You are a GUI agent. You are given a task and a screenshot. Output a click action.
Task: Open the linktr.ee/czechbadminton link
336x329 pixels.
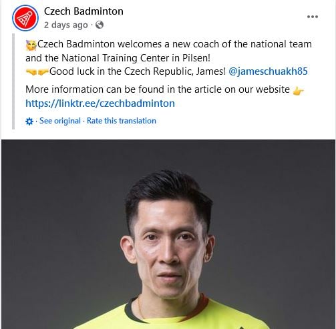[100, 103]
